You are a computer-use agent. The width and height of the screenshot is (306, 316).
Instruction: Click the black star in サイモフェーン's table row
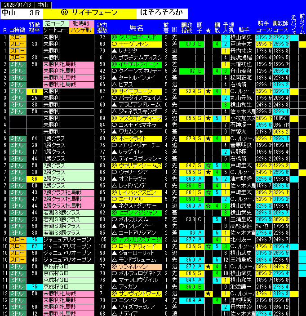pyautogui.click(x=208, y=92)
